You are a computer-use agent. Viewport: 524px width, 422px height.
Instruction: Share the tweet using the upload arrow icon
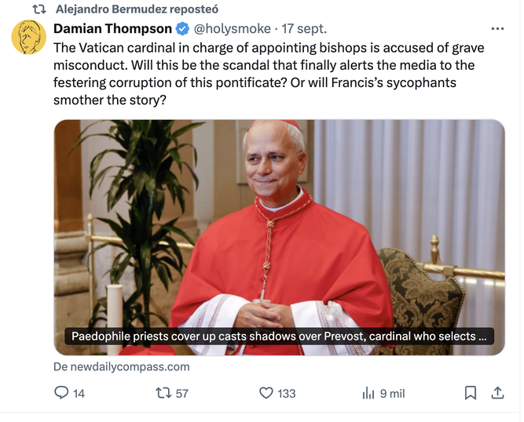pyautogui.click(x=497, y=393)
